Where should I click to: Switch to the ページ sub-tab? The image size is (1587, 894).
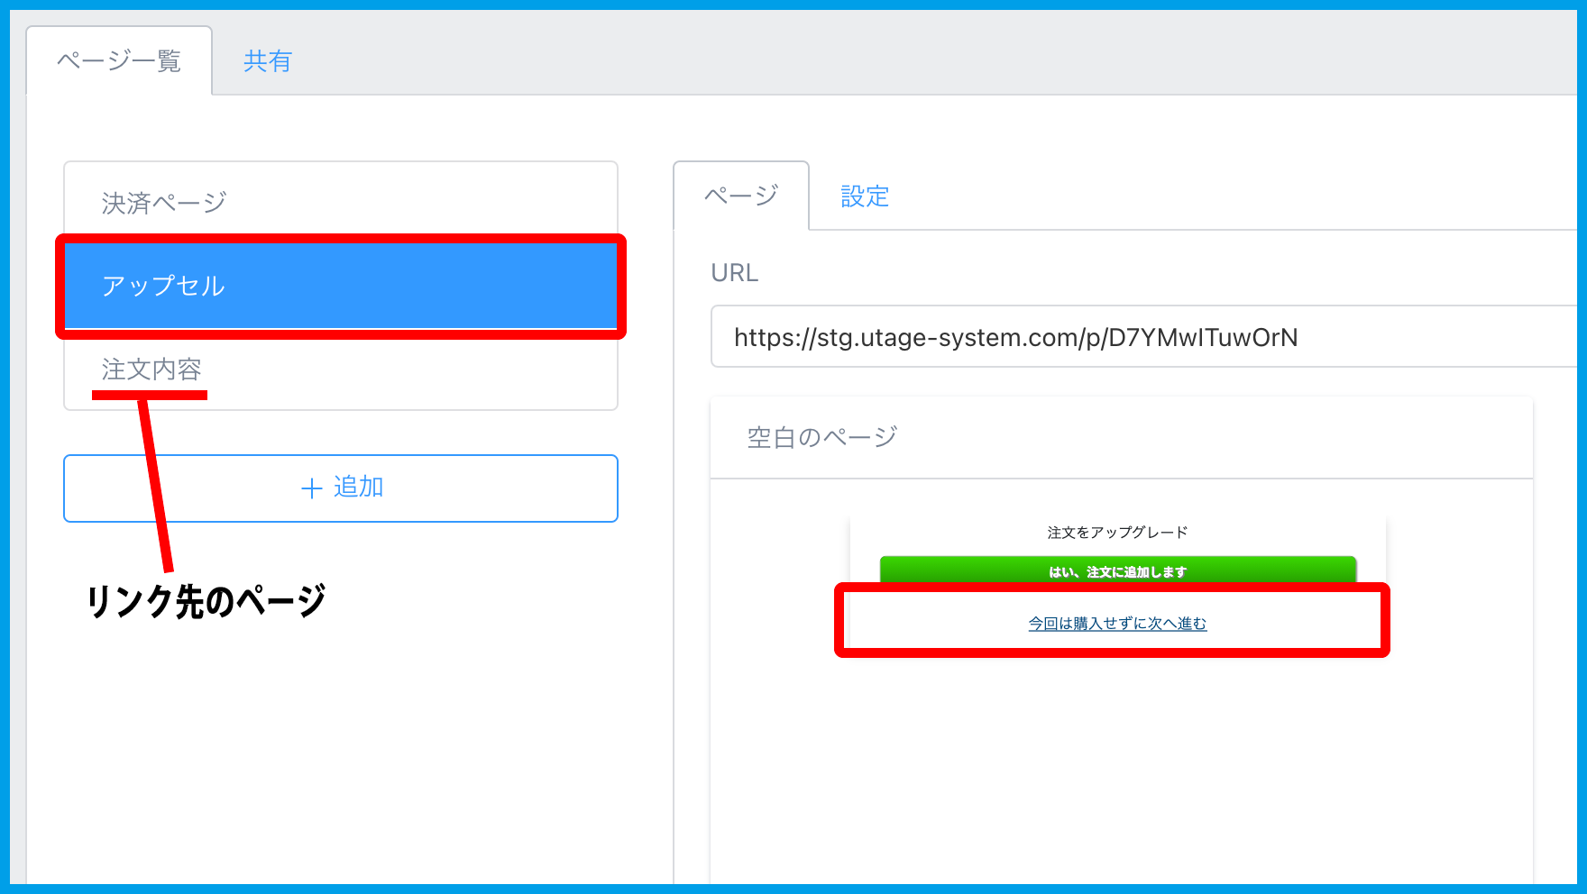pyautogui.click(x=740, y=196)
